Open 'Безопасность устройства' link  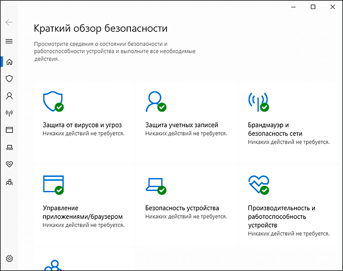coord(182,208)
